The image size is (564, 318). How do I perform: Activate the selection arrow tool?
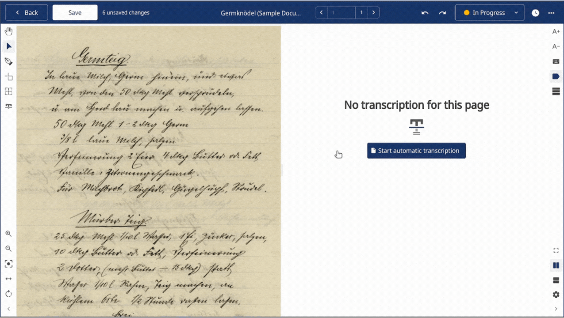8,46
